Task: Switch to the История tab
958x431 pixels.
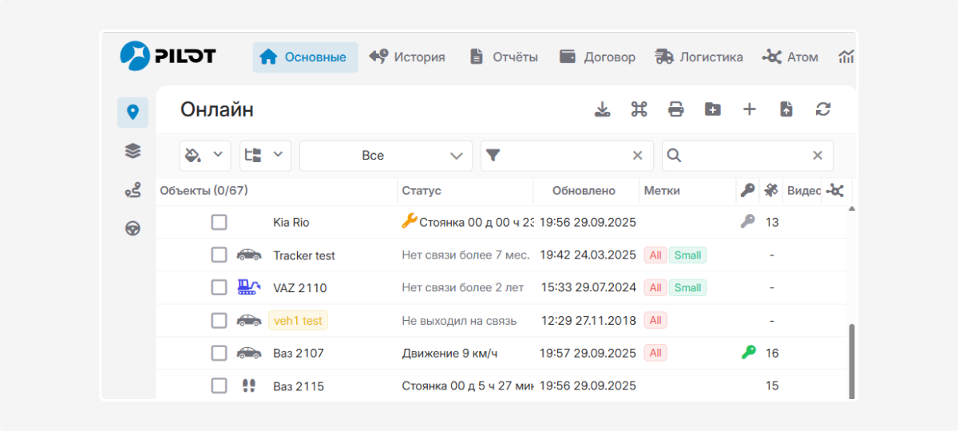Action: (x=407, y=57)
